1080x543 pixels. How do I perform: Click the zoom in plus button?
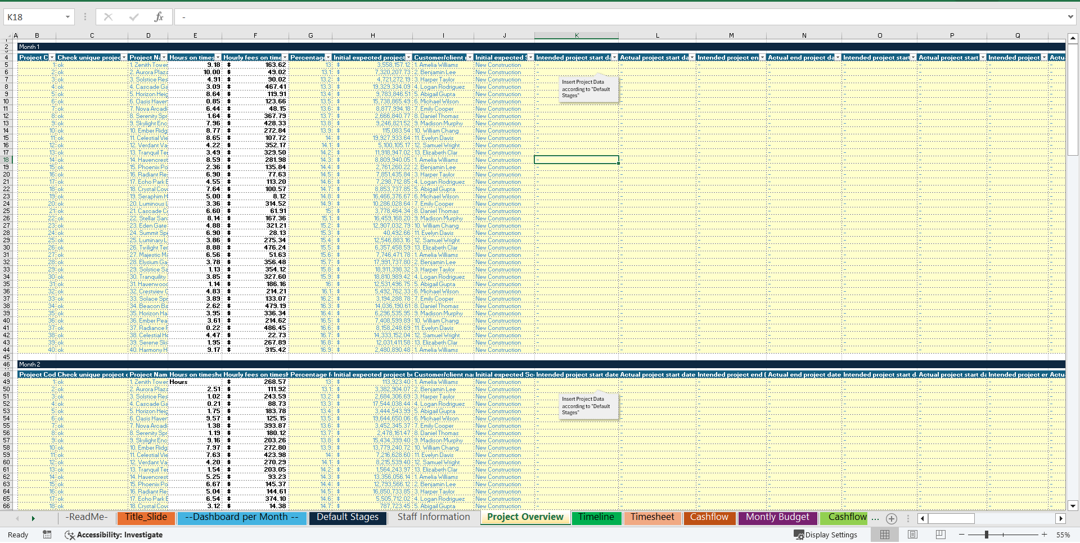tap(1045, 535)
